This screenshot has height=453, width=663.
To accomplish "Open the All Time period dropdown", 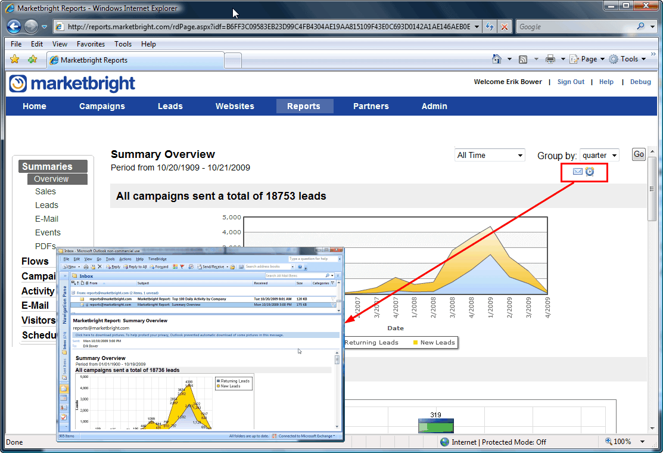I will coord(490,155).
